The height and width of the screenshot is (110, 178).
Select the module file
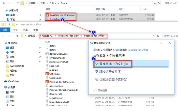(53, 70)
